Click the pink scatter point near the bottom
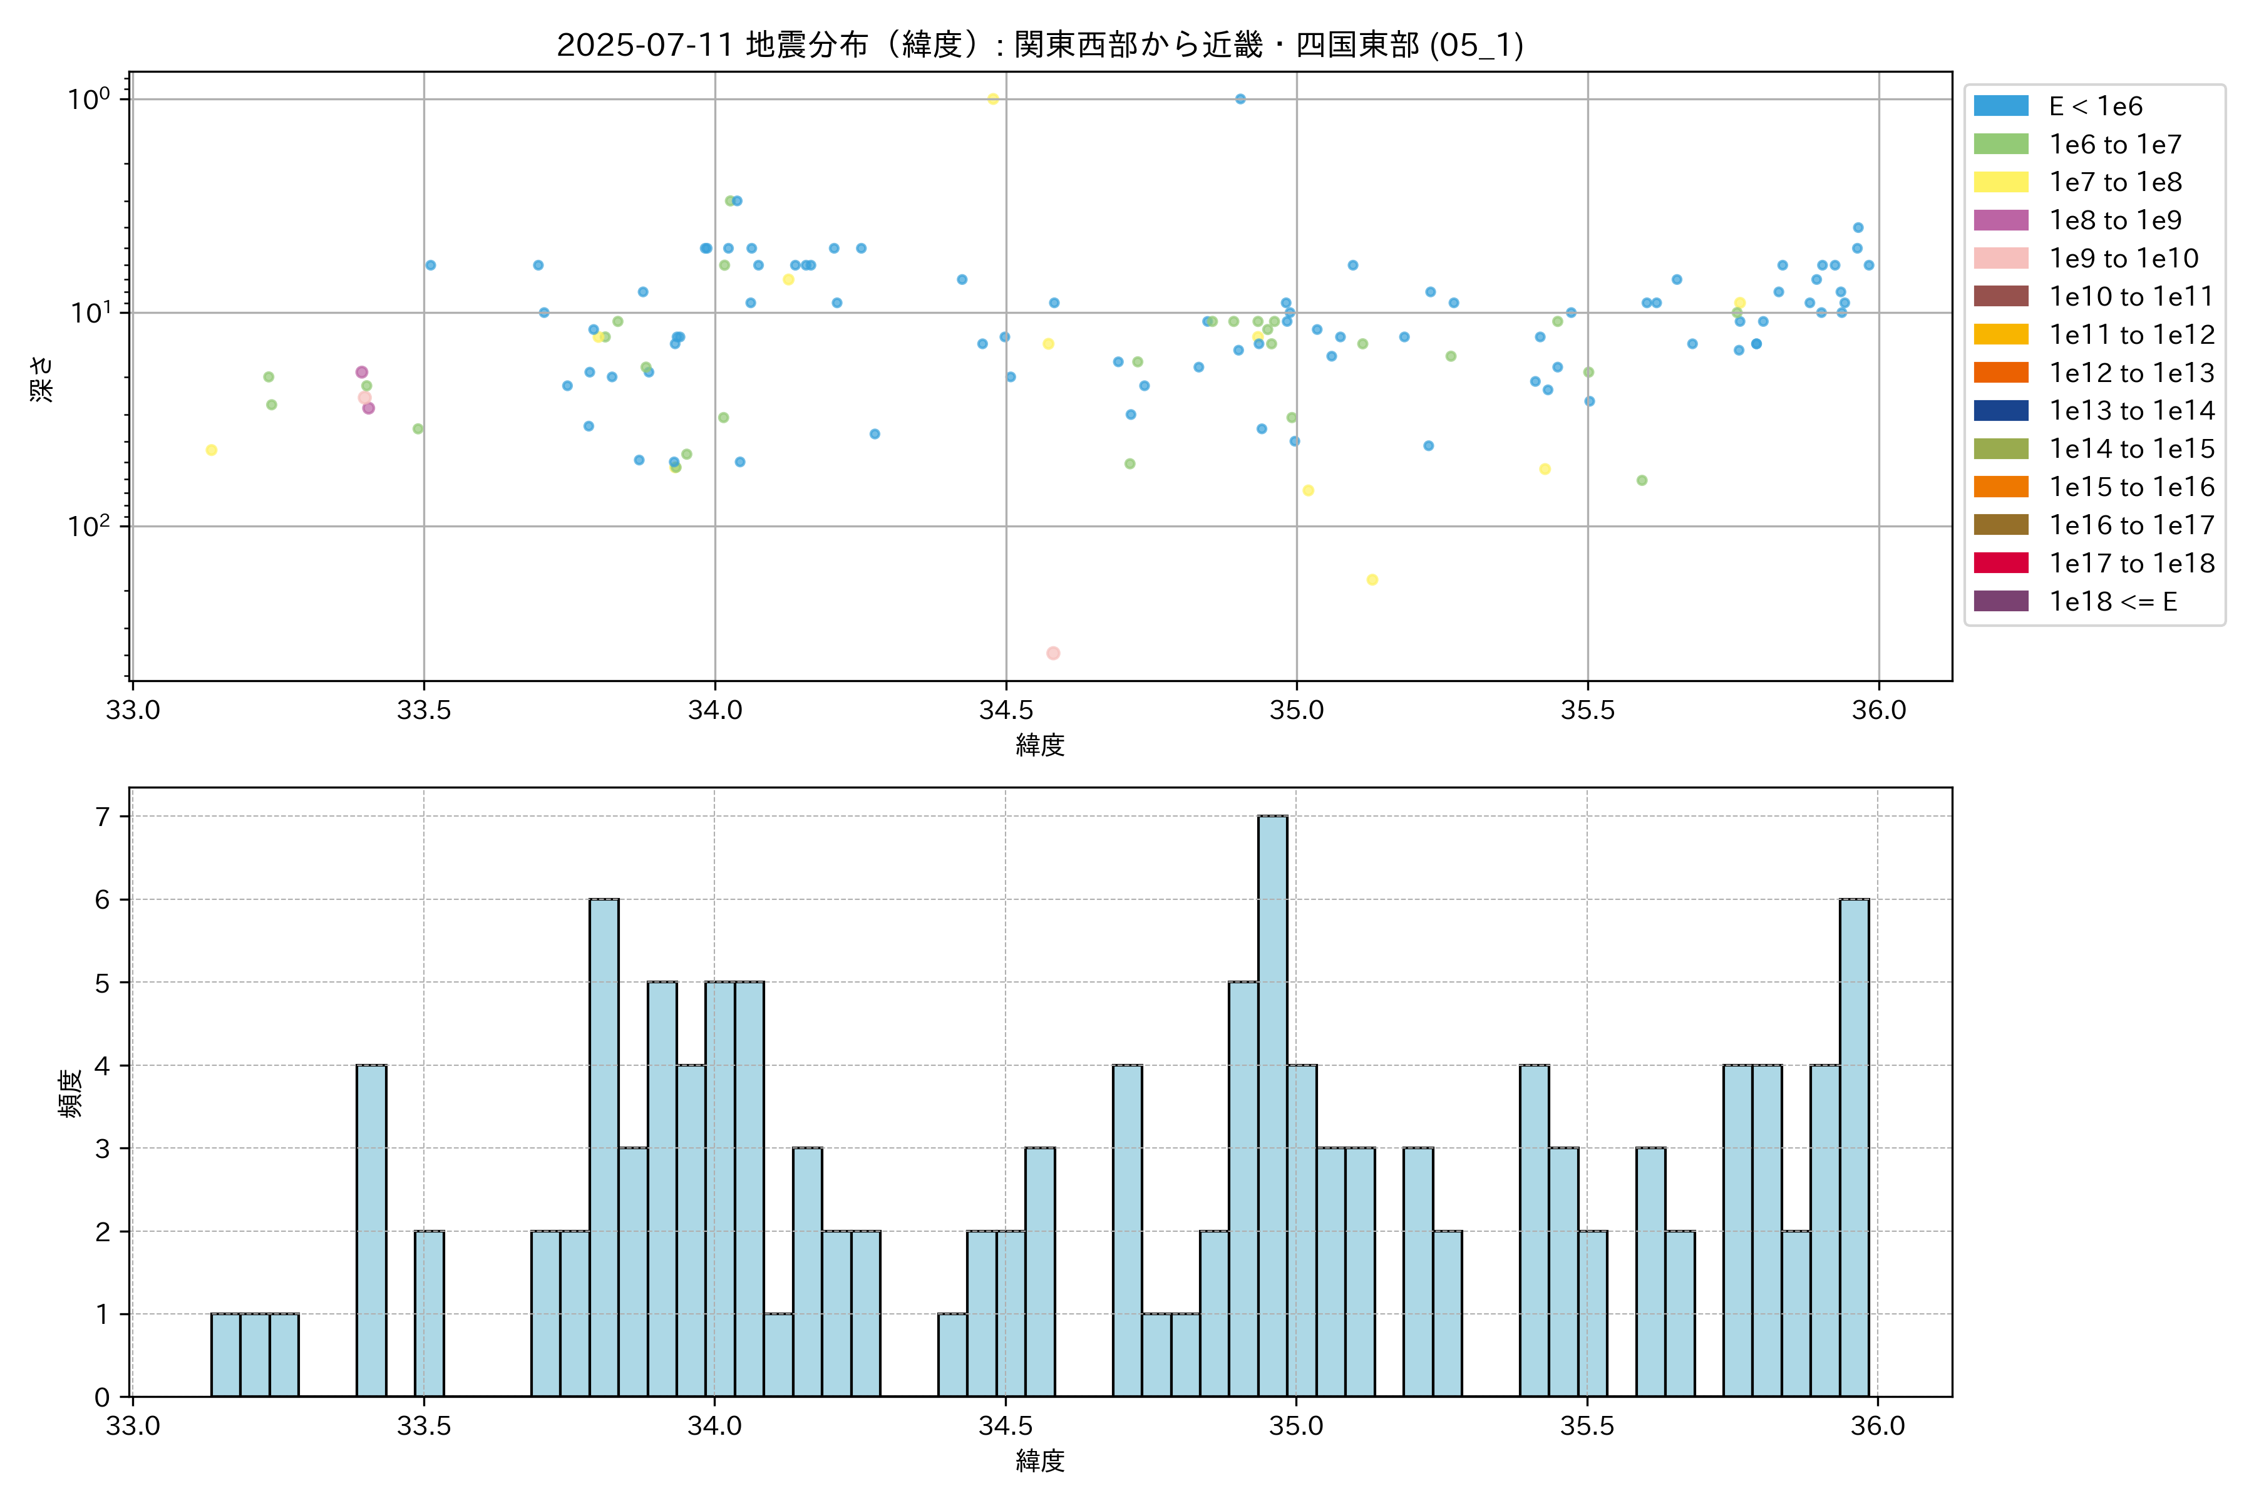The image size is (2254, 1503). coord(1053,653)
